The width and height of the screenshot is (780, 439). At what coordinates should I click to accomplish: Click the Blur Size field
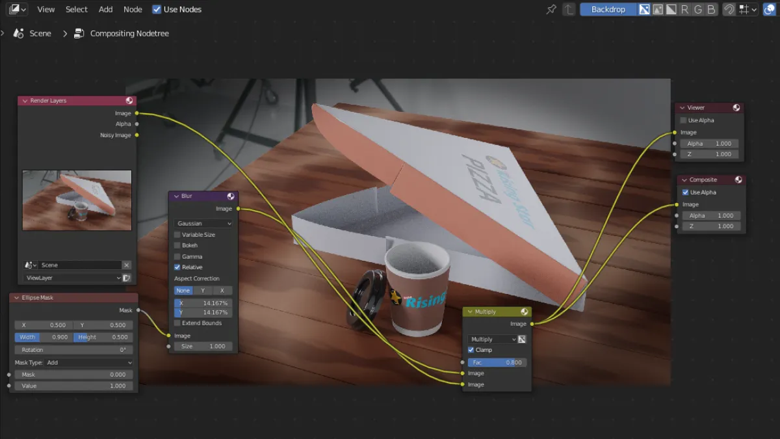tap(203, 346)
